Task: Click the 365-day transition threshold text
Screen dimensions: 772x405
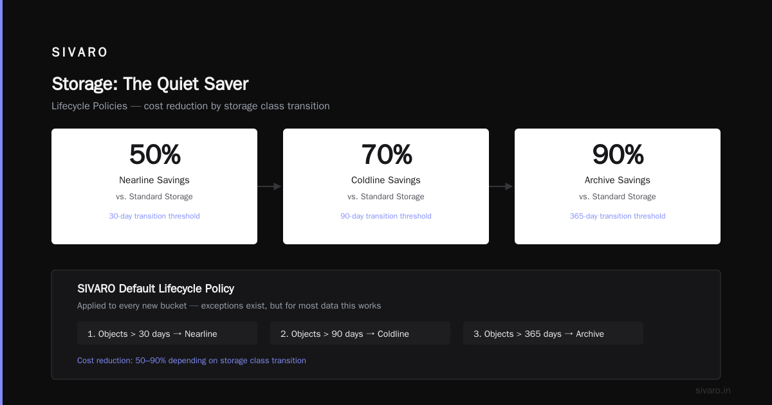Action: coord(618,216)
